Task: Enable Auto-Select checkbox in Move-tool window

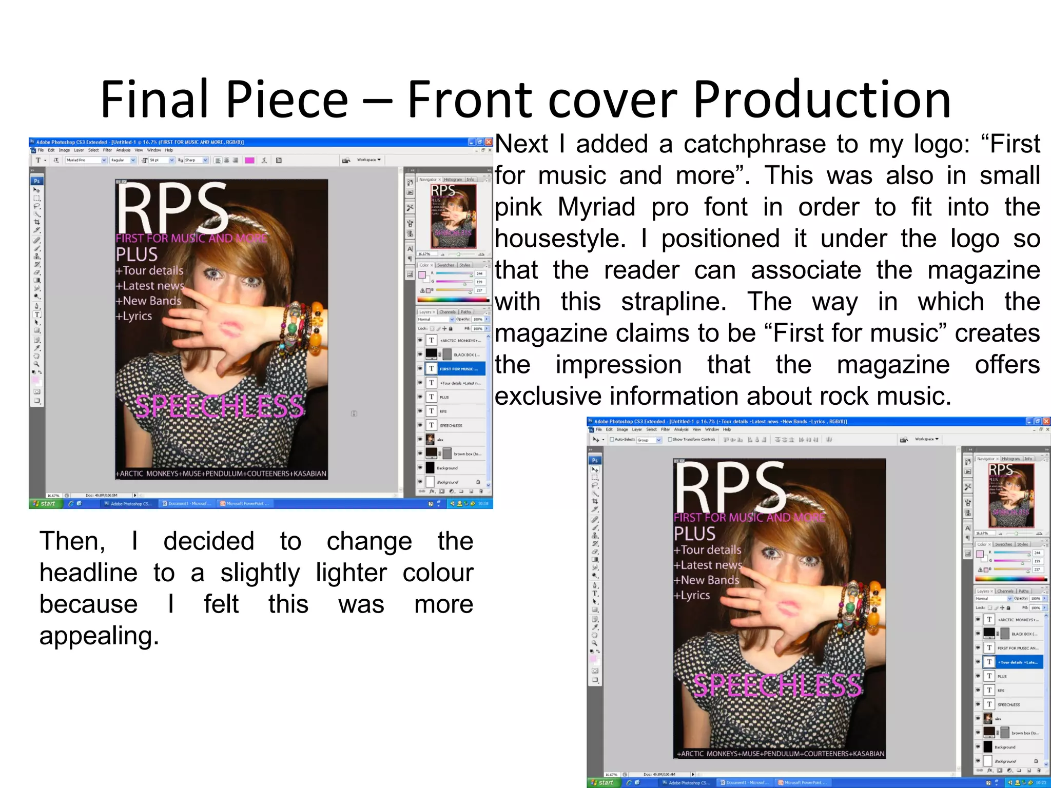Action: pyautogui.click(x=612, y=440)
